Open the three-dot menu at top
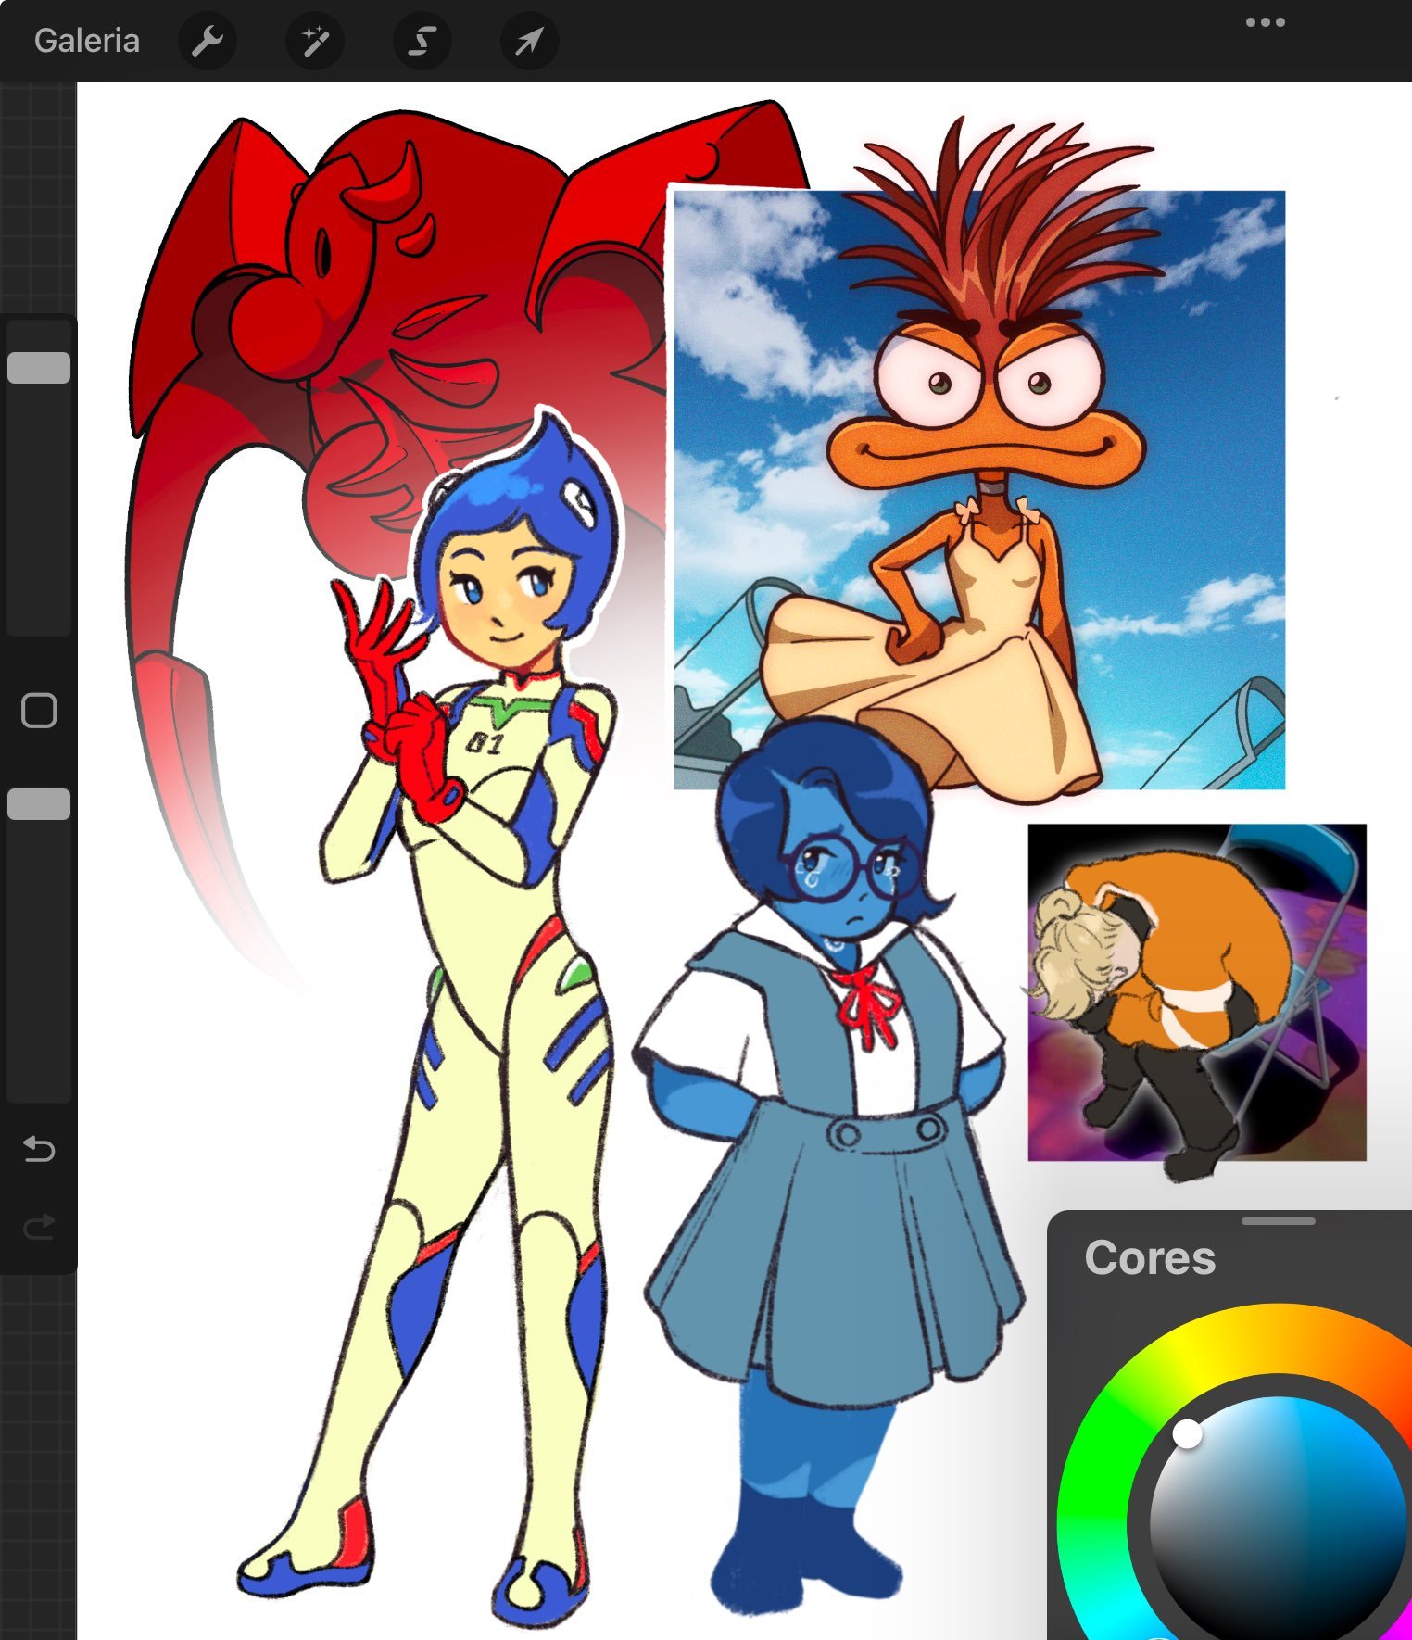This screenshot has width=1412, height=1640. coord(1265,22)
